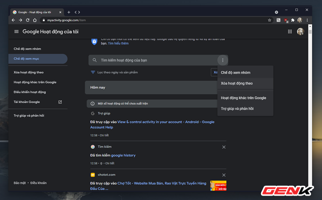Screen dimensions: 322x200
Task: Open the Tìm hiểu thêm link
Action: (x=118, y=43)
